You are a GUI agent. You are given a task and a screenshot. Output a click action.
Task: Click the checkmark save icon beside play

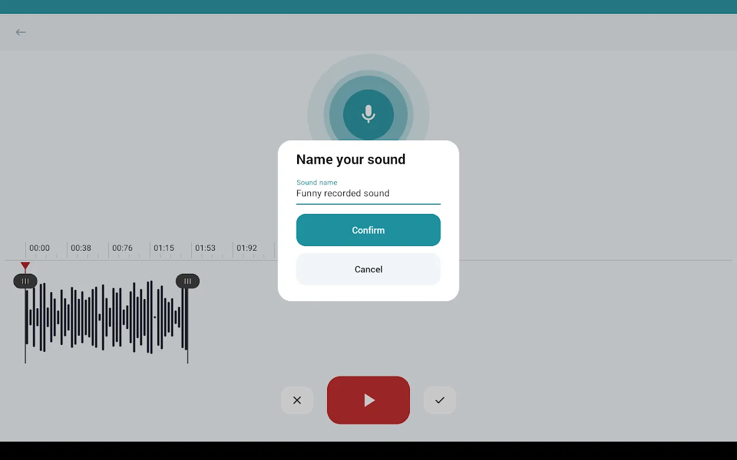(x=440, y=400)
